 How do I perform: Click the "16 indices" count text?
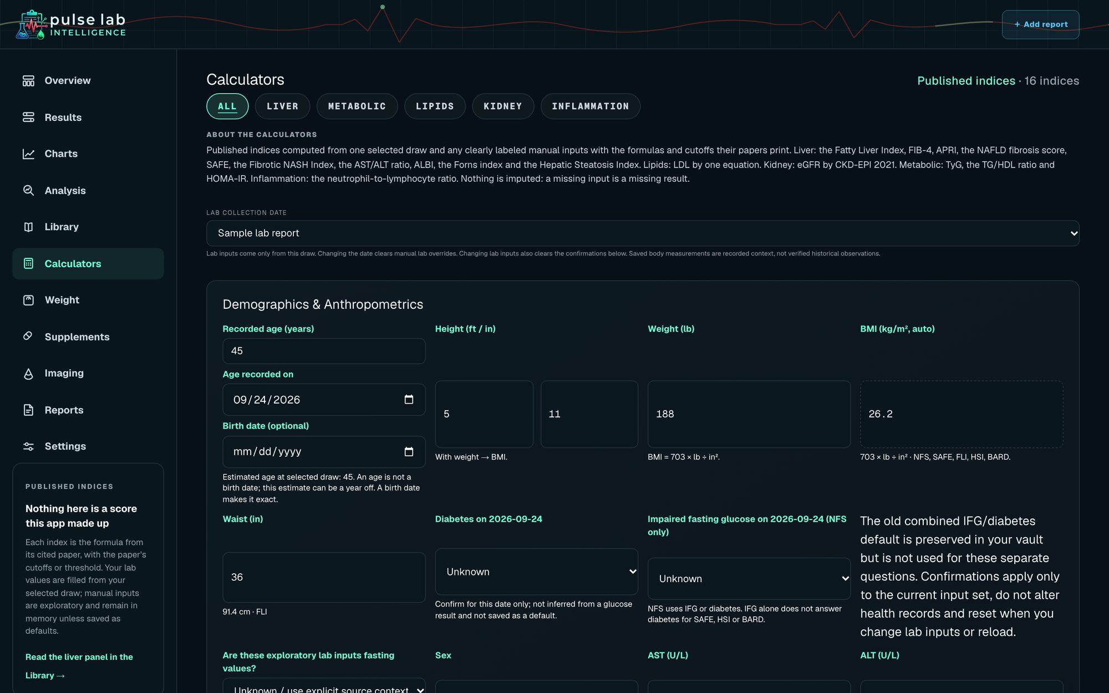coord(1051,81)
